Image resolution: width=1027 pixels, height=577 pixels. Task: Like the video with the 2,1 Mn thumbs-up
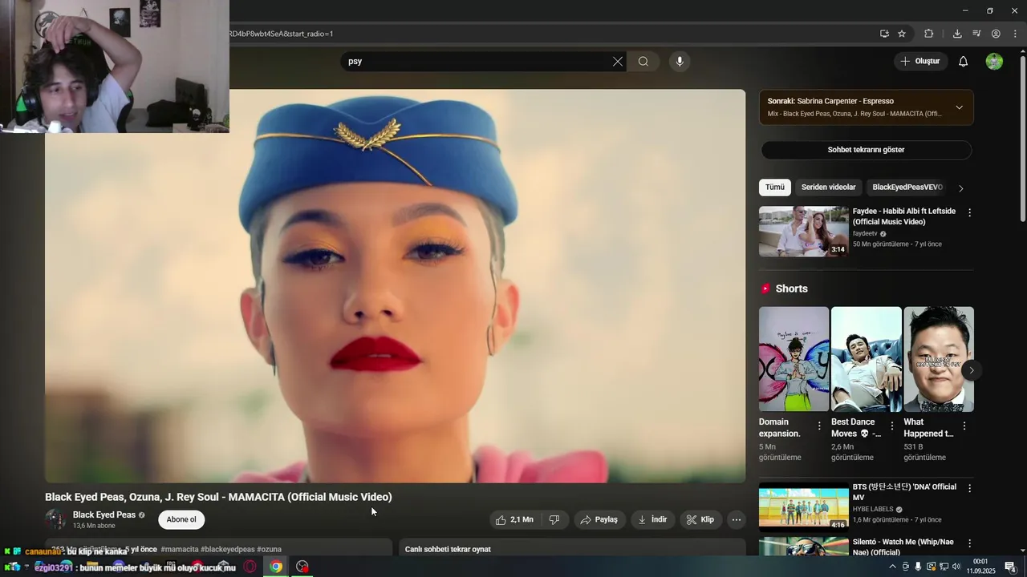pos(514,519)
